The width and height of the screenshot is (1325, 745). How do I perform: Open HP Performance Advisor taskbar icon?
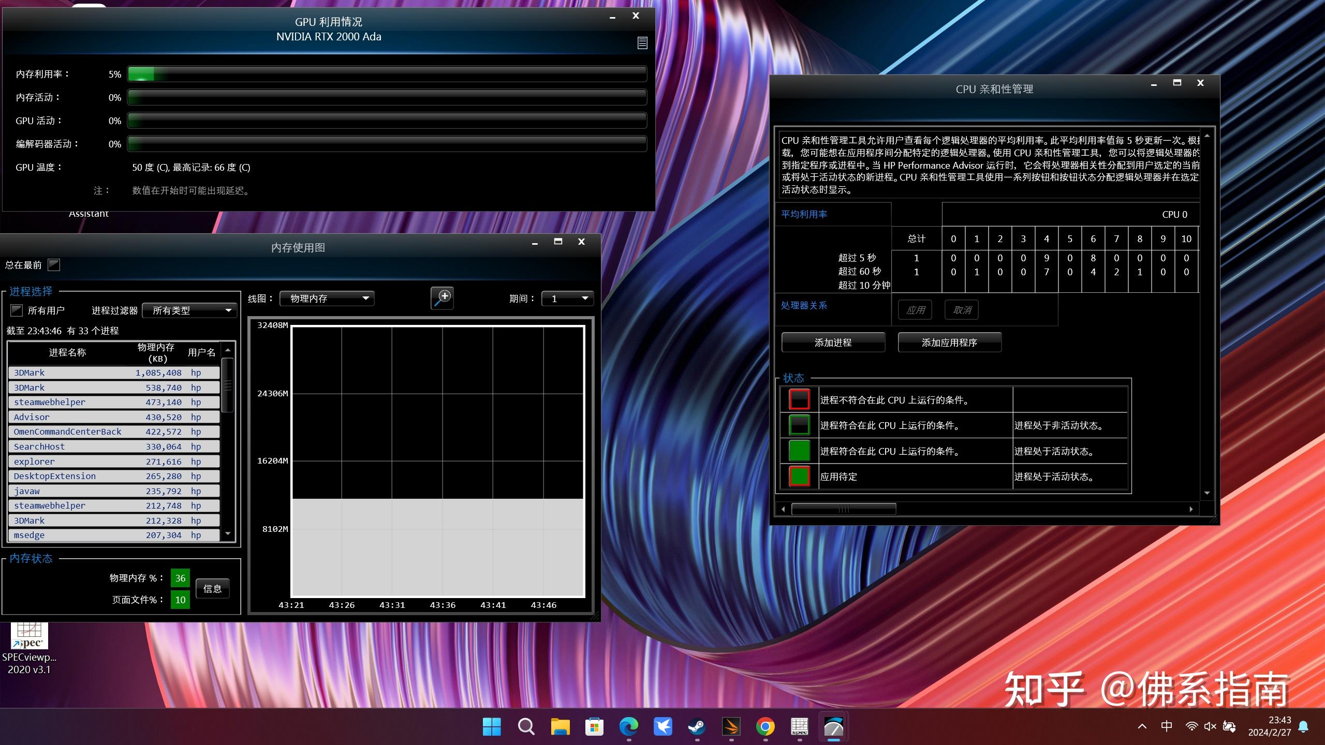[833, 726]
